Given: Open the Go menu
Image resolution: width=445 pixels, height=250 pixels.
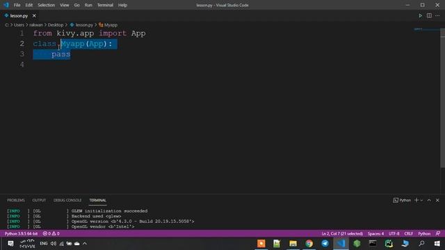Looking at the screenshot, I should (77, 5).
